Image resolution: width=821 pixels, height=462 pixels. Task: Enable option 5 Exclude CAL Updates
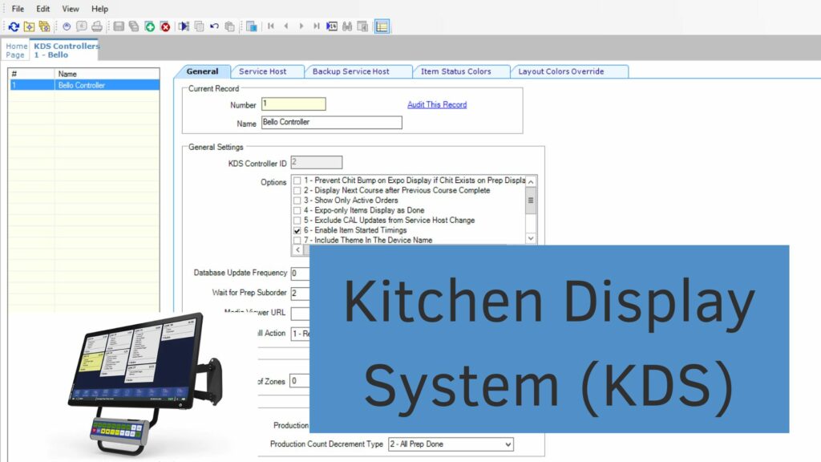pyautogui.click(x=297, y=221)
